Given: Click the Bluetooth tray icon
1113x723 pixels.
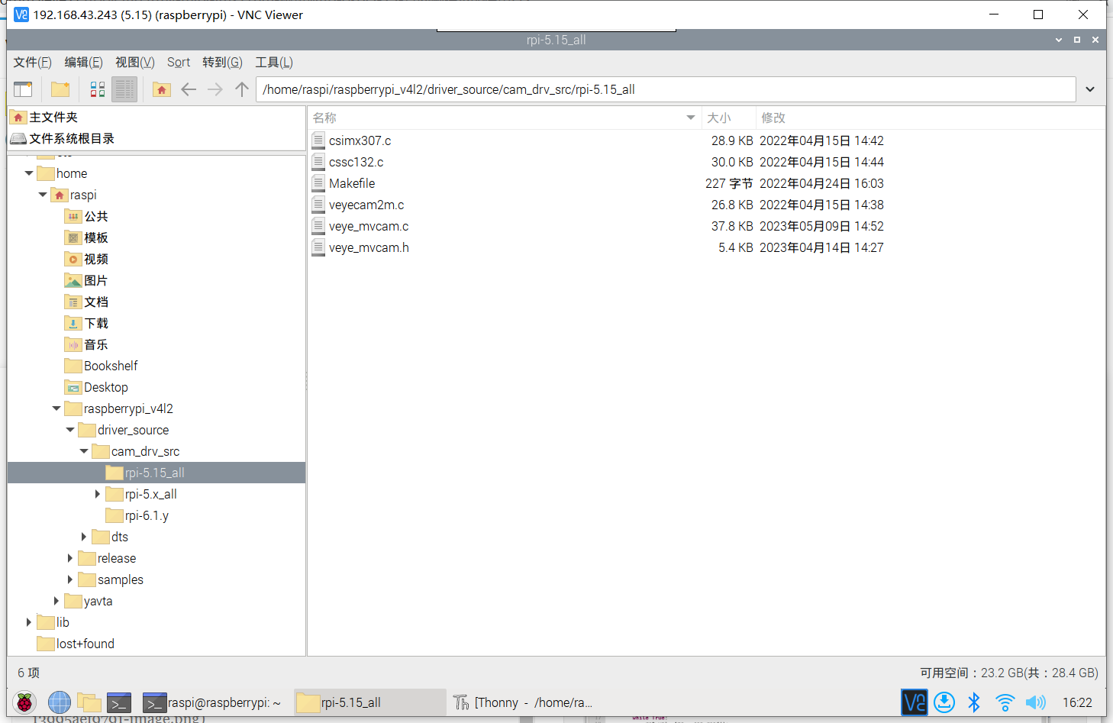Looking at the screenshot, I should (x=974, y=702).
